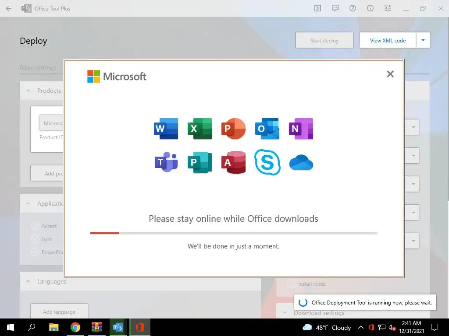Click the Office icon in the system tray
The width and height of the screenshot is (449, 336).
371,327
